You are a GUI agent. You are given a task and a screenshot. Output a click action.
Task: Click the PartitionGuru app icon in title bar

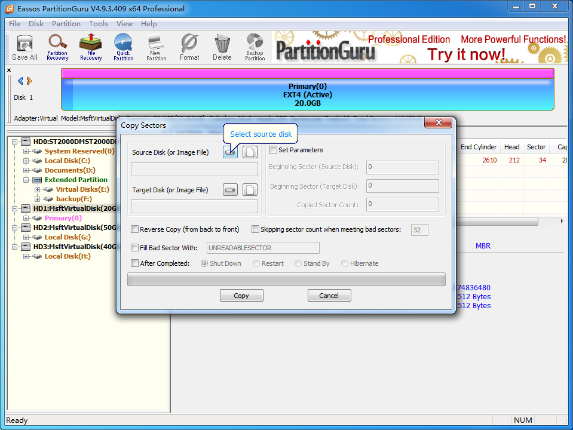click(x=10, y=8)
